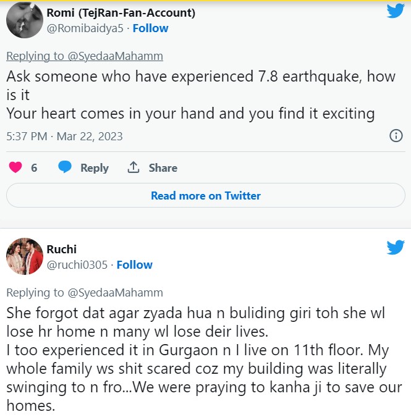Click the reply speech bubble icon
The width and height of the screenshot is (411, 417).
point(65,167)
